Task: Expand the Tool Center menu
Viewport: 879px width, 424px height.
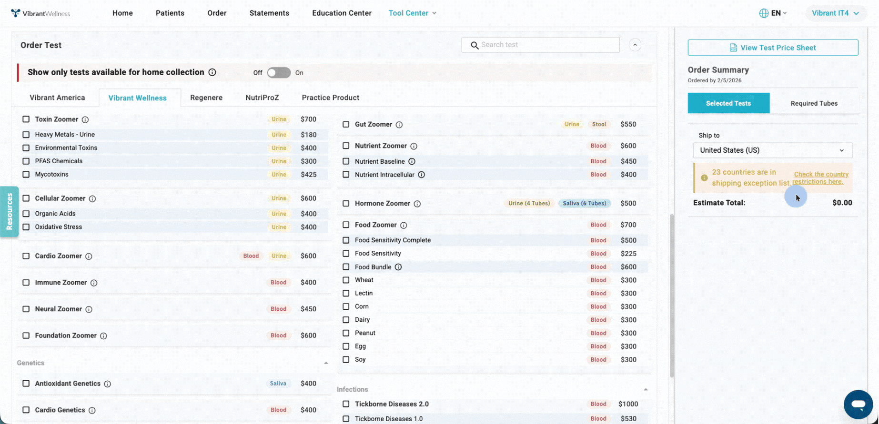Action: point(412,13)
